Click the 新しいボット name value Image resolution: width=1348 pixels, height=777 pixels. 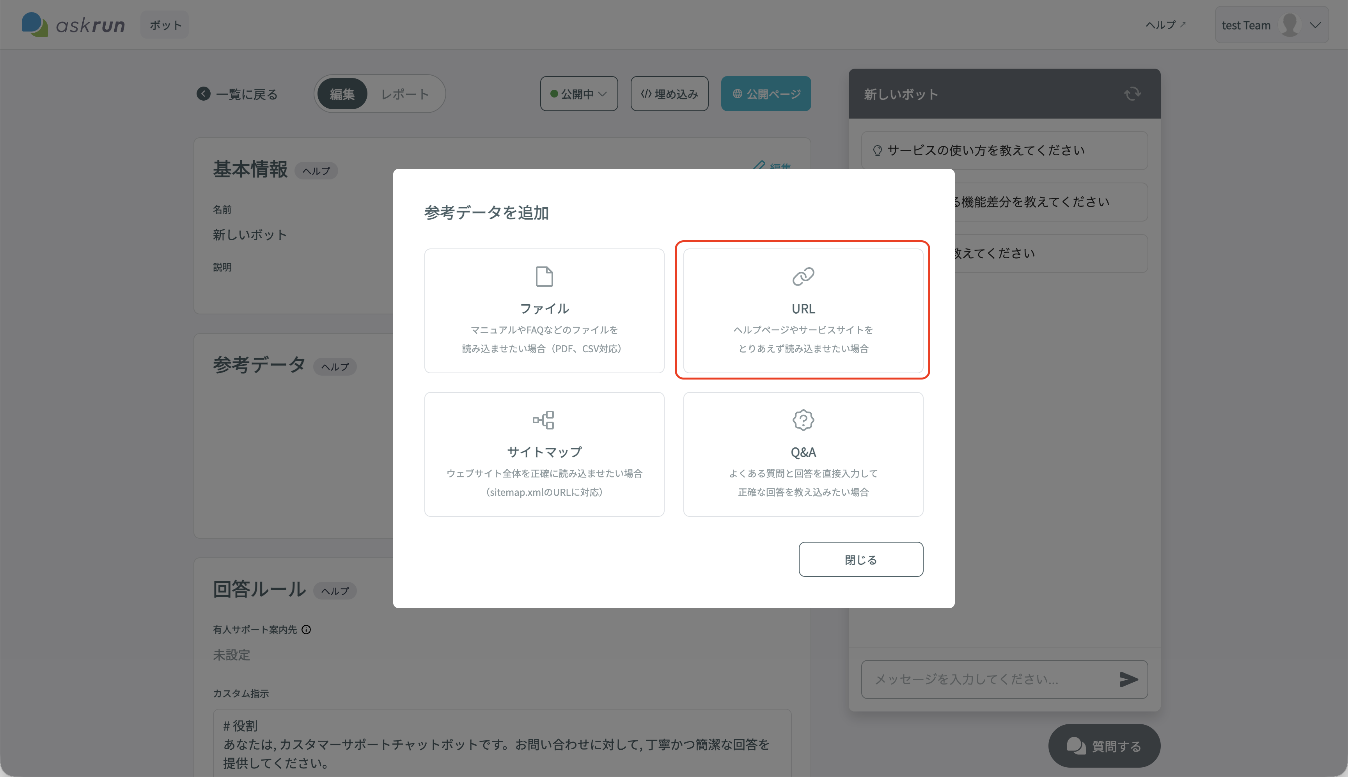(250, 234)
